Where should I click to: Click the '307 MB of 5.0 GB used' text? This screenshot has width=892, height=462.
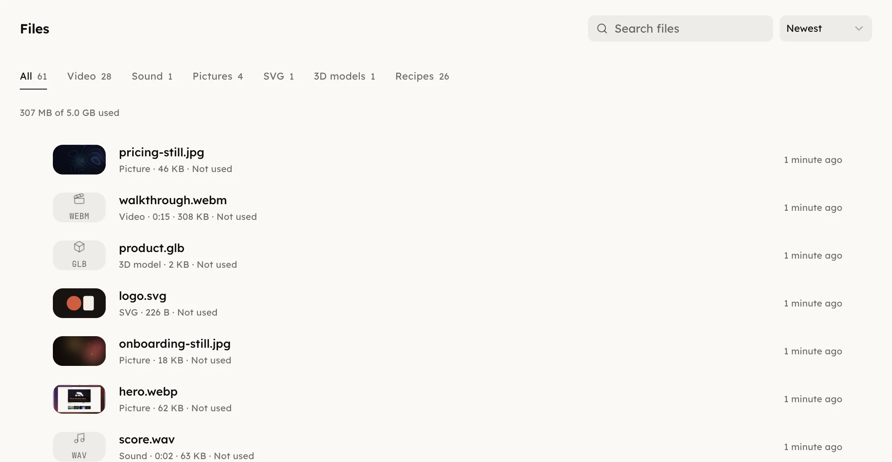(69, 113)
